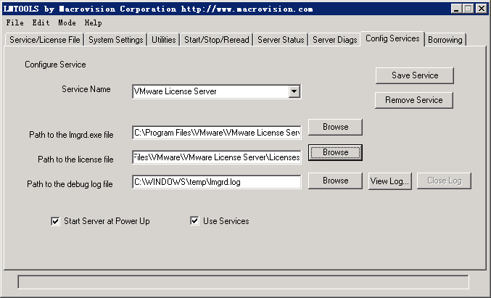Switch to the Service/License File tab
Viewport: 491px width, 298px height.
pos(45,40)
